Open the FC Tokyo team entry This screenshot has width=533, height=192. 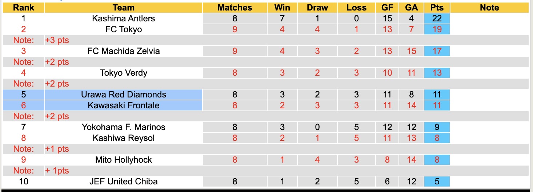point(124,29)
